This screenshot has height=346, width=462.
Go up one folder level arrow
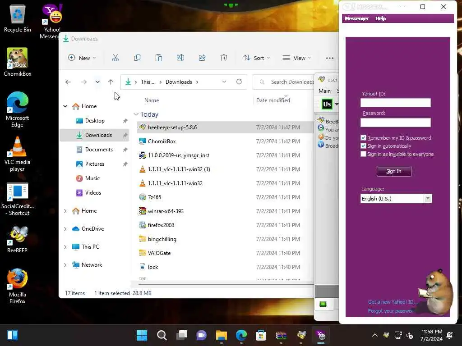[x=111, y=82]
